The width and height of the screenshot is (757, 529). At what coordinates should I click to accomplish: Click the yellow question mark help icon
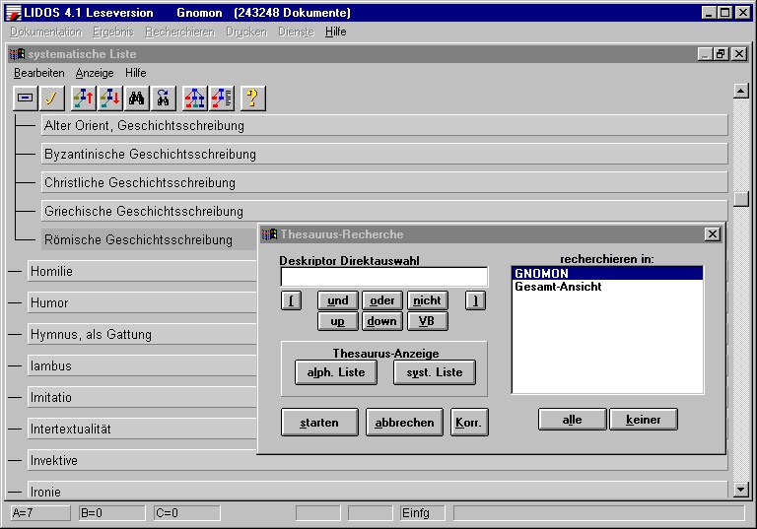point(253,99)
